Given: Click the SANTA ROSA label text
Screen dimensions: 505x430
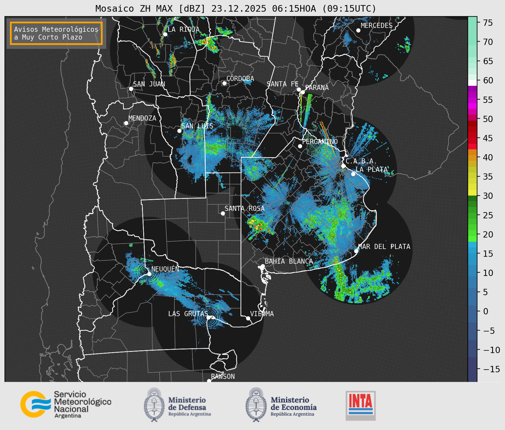Looking at the screenshot, I should point(245,209).
